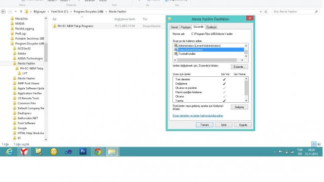The width and height of the screenshot is (324, 182).
Task: Switch to the Paylaşım tab
Action: pyautogui.click(x=185, y=27)
